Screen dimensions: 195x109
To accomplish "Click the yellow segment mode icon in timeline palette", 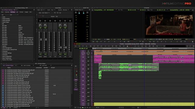I will (x=76, y=75).
